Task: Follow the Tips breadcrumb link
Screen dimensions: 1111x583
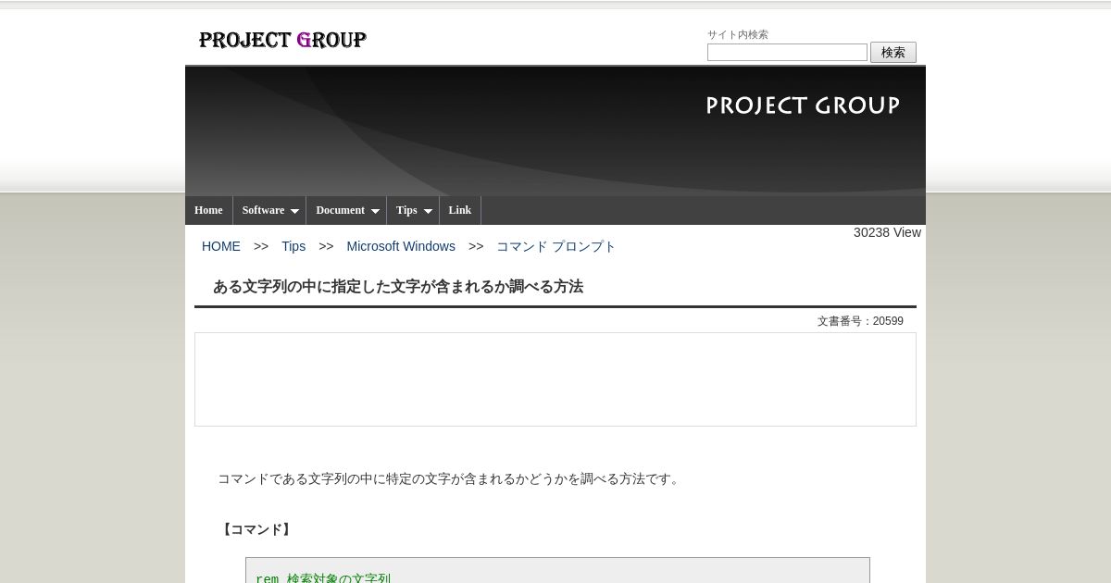Action: click(x=293, y=246)
